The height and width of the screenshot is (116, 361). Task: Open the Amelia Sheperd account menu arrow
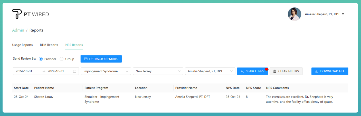(343, 14)
